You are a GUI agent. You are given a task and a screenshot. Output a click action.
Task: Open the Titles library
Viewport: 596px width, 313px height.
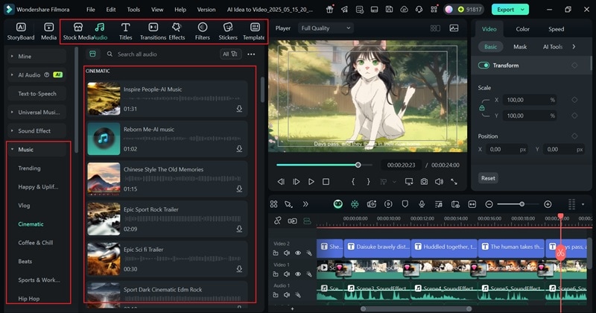coord(125,31)
